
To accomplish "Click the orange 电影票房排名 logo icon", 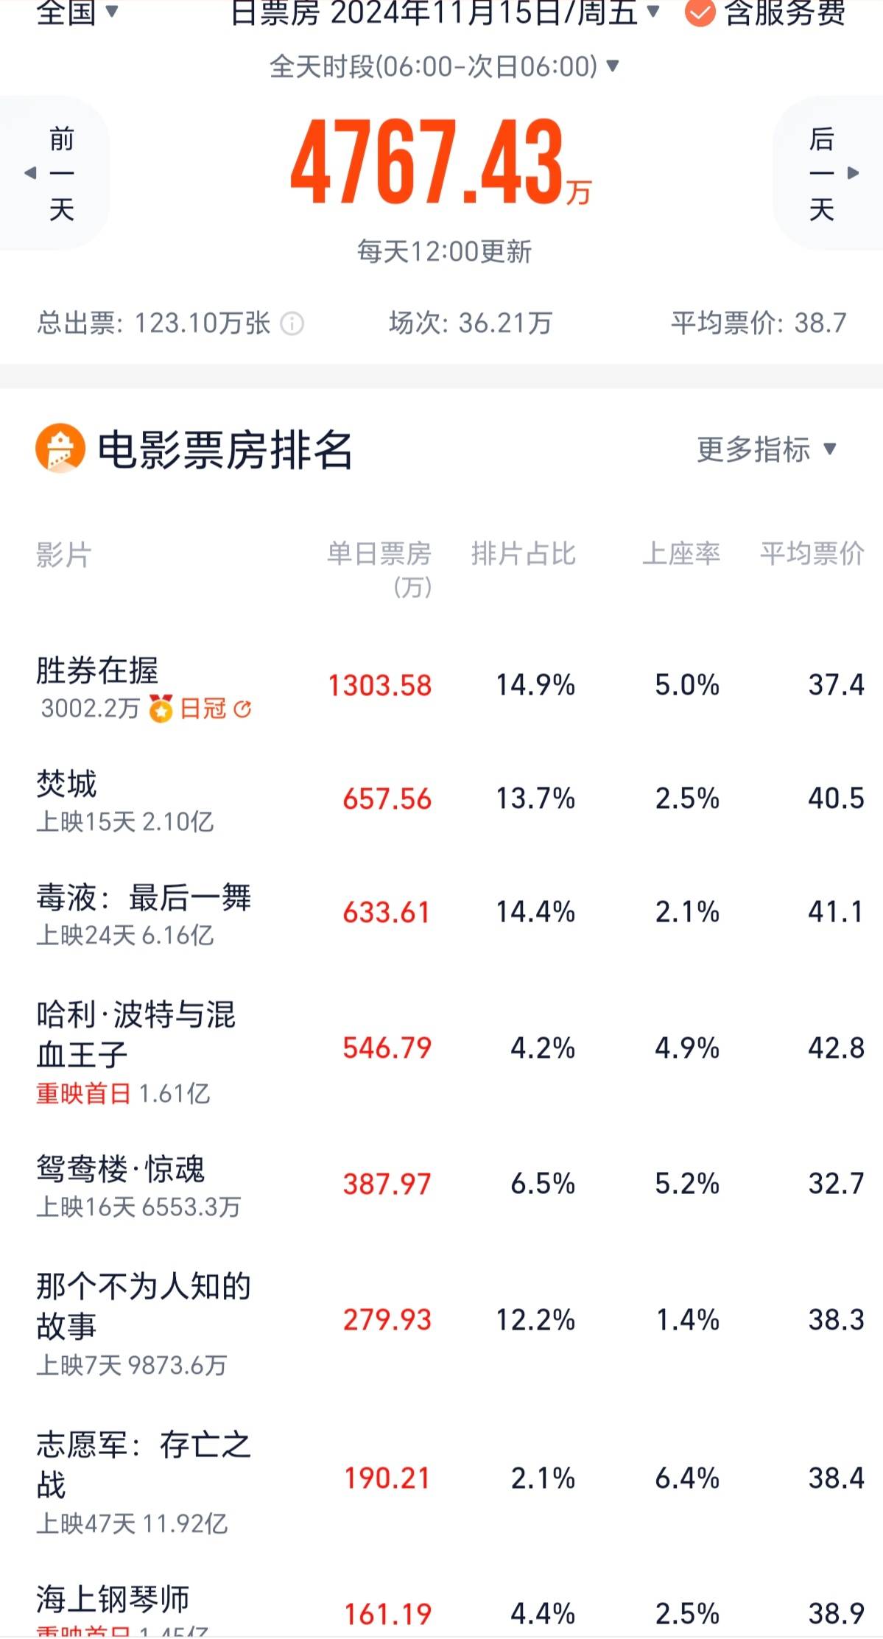I will (60, 449).
